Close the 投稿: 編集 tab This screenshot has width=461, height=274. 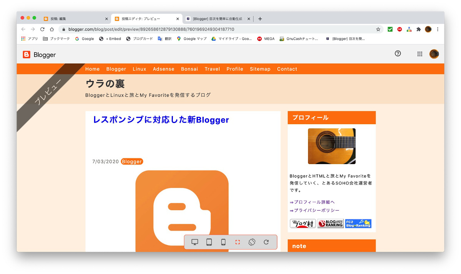pos(106,18)
